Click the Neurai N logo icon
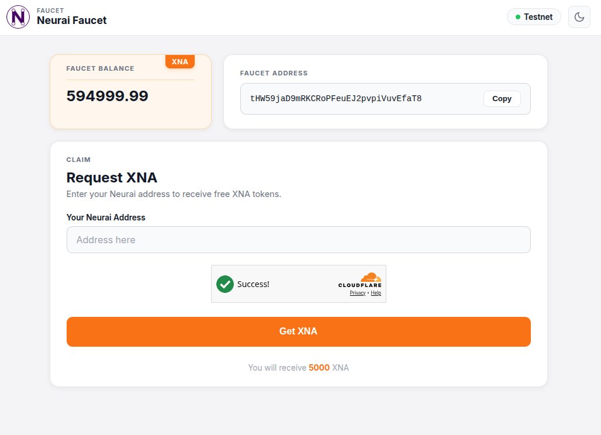This screenshot has height=435, width=601. pos(18,17)
